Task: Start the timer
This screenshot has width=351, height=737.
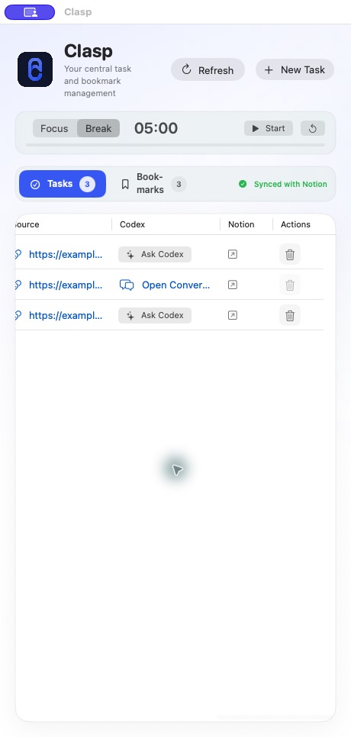Action: click(x=269, y=128)
